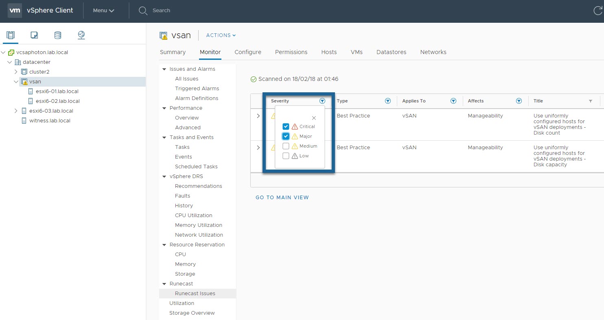Expand the cluster2 tree node
Viewport: 604px width, 320px height.
click(x=16, y=72)
